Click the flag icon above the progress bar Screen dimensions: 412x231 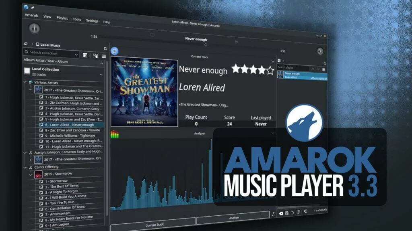click(236, 42)
